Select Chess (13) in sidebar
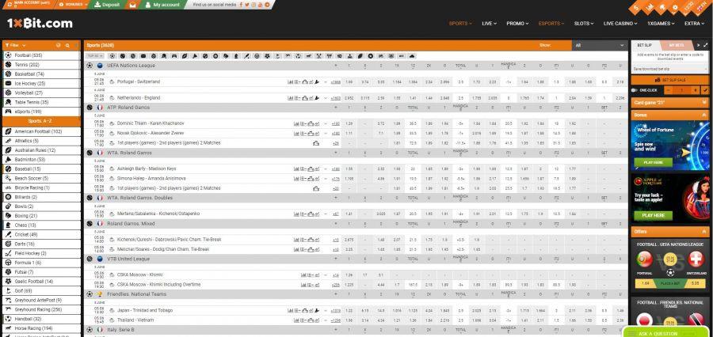Viewport: 713px width, 337px height. coord(41,225)
